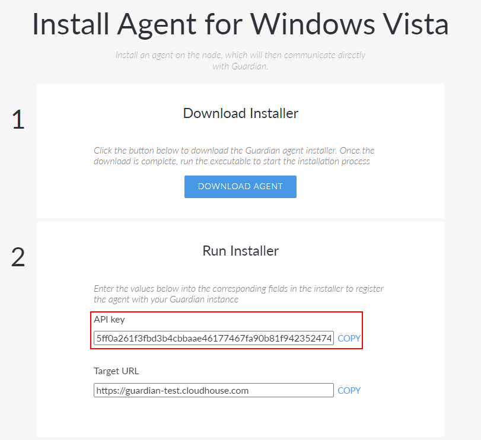The height and width of the screenshot is (440, 481).
Task: Focus the API key input field
Action: pos(214,339)
